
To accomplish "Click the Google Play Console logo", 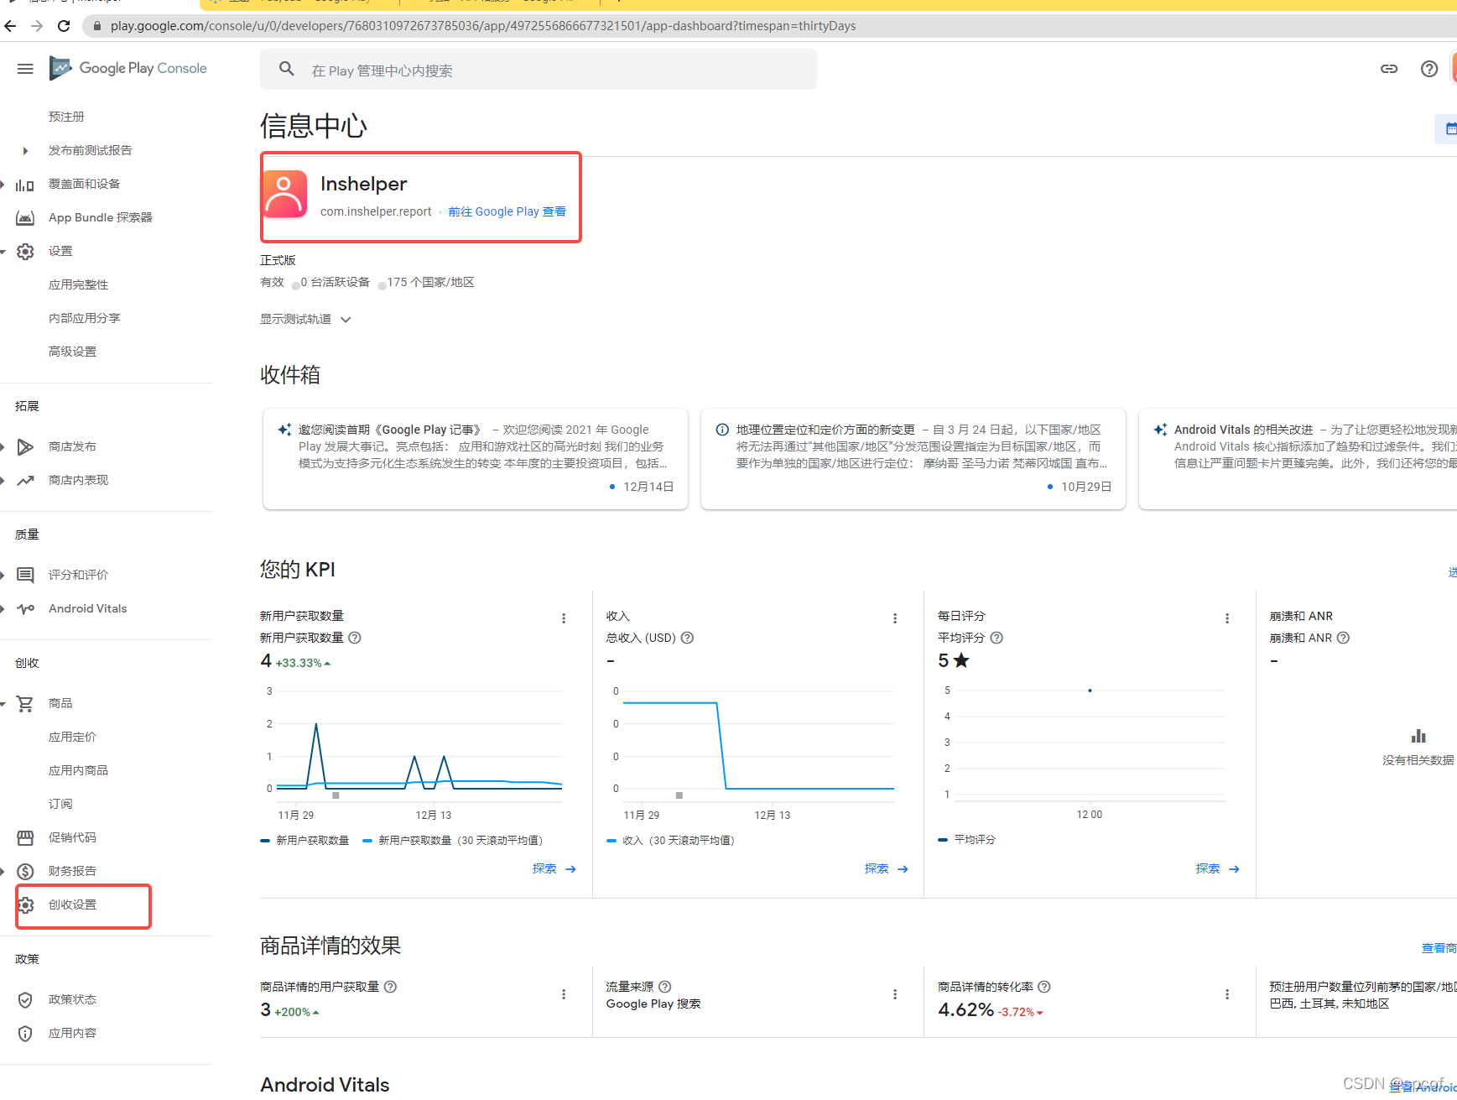I will [x=128, y=68].
